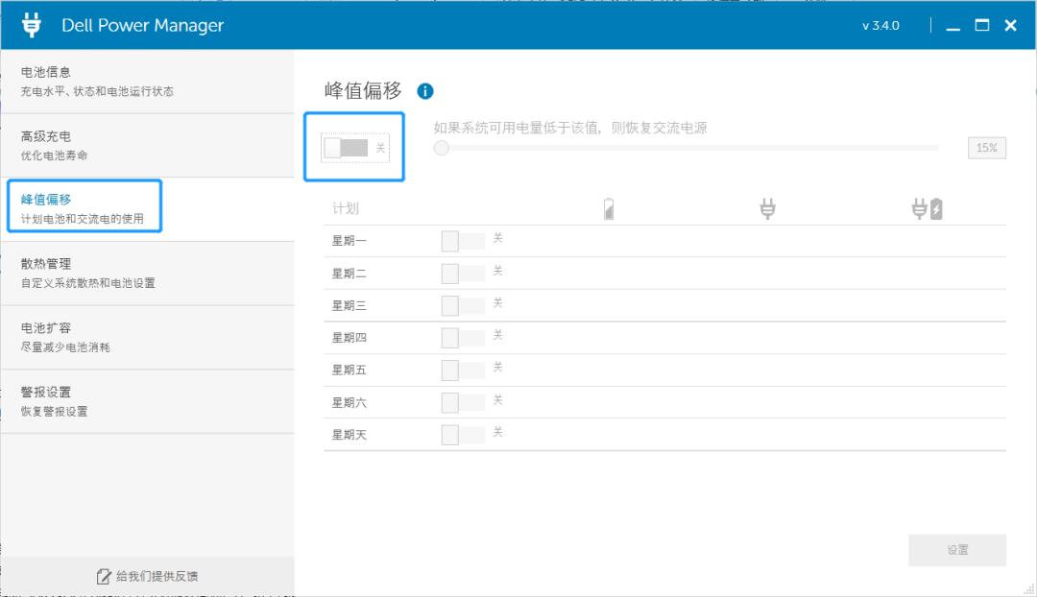This screenshot has width=1037, height=597.
Task: Click the feedback pencil icon at bottom left
Action: [104, 577]
